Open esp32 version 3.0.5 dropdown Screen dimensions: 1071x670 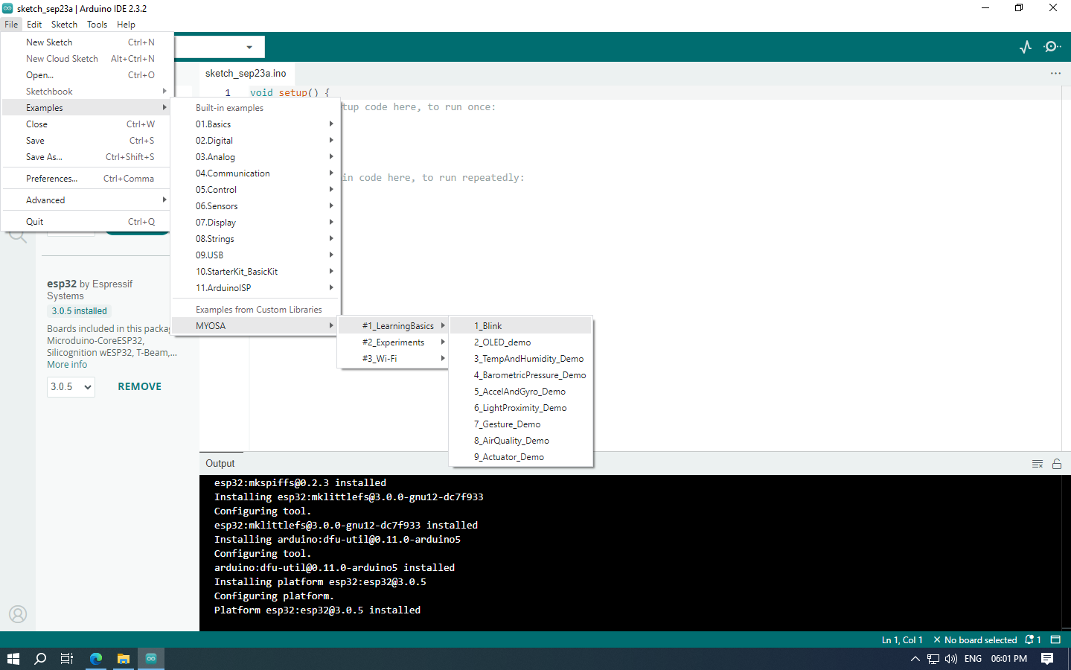(71, 386)
